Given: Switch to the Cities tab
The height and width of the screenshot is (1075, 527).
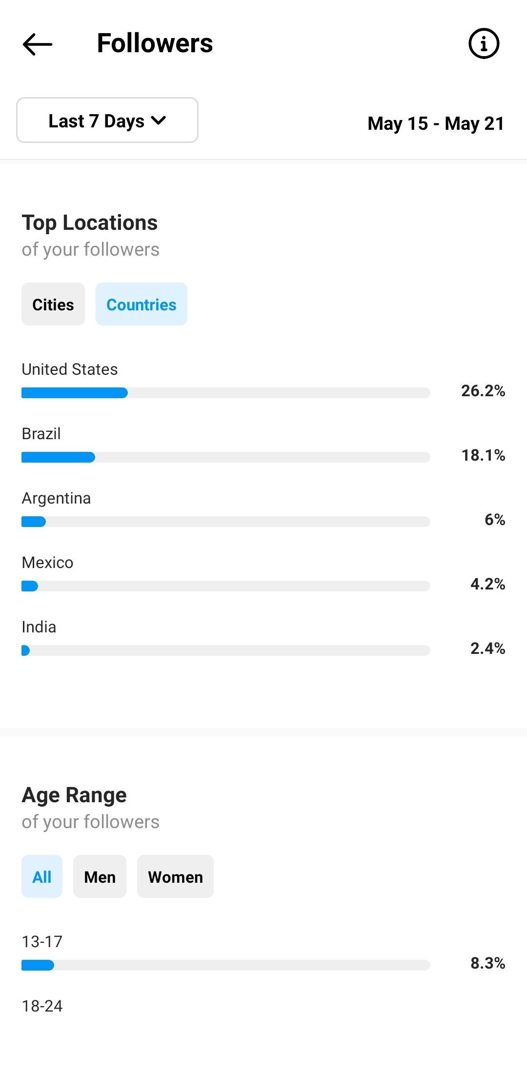Looking at the screenshot, I should (53, 304).
